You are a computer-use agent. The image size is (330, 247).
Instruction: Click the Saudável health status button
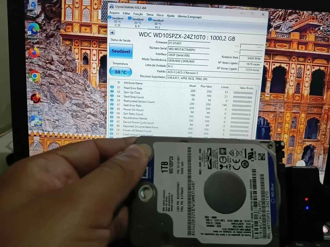121,51
